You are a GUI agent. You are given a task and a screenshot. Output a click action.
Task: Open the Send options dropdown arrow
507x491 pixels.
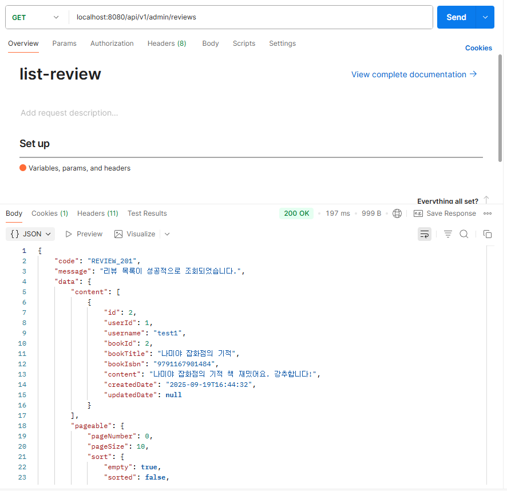(x=485, y=17)
